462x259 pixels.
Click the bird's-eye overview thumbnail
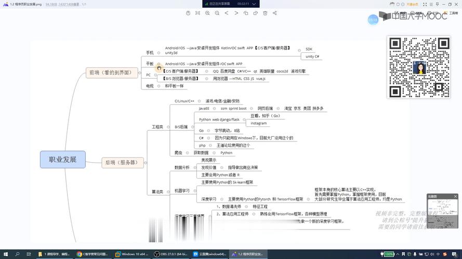click(x=442, y=213)
